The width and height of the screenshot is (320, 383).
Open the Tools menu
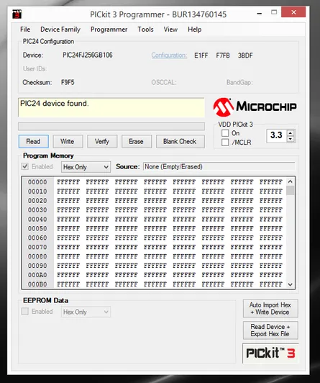tap(145, 30)
